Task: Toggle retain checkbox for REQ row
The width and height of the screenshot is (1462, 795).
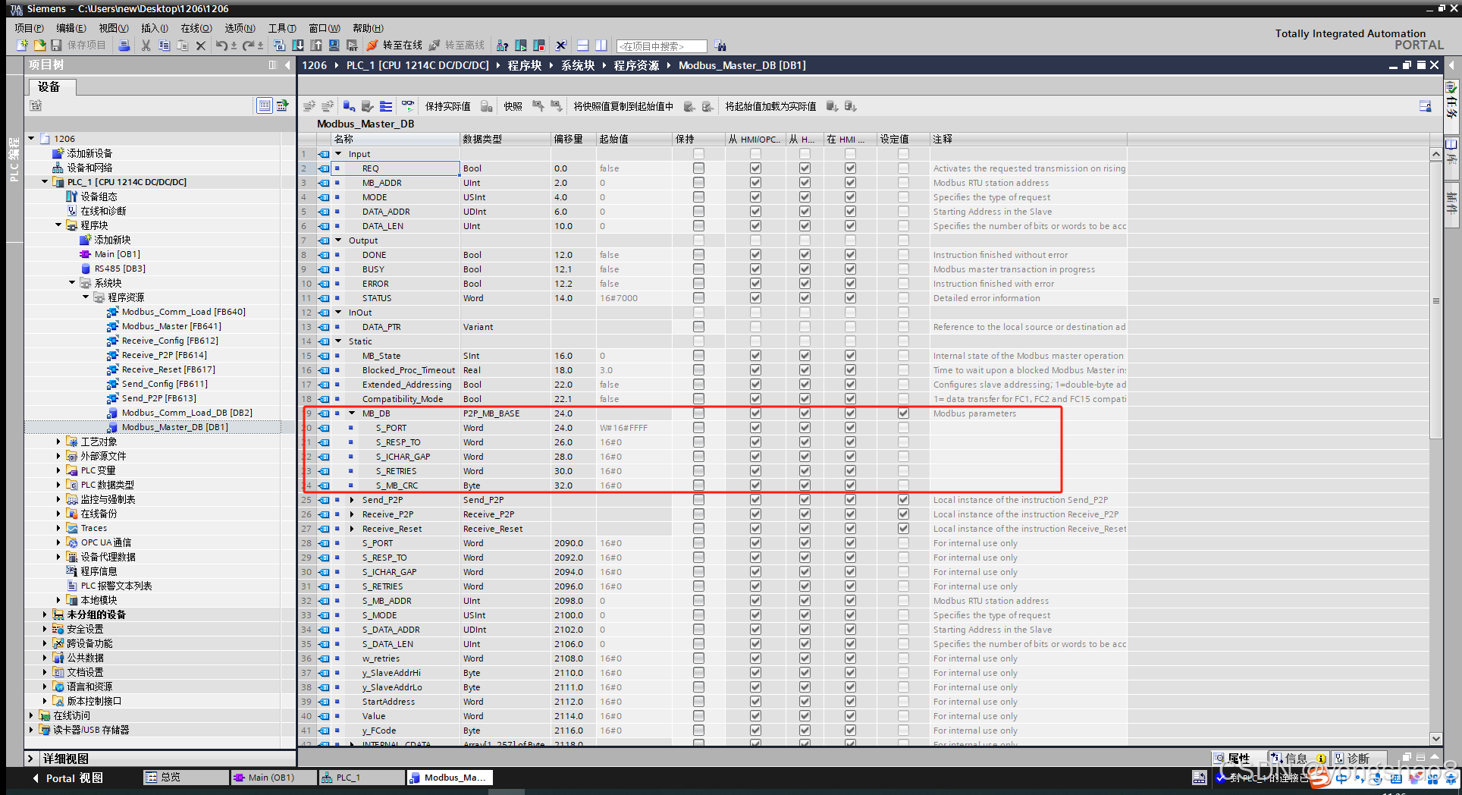Action: click(698, 168)
